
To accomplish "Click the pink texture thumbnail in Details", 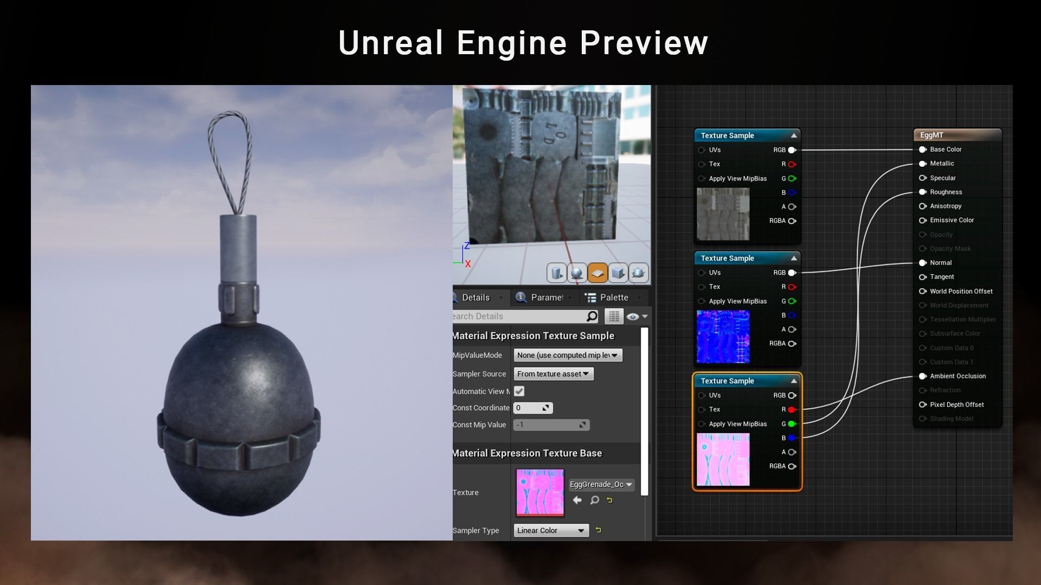I will pos(540,492).
